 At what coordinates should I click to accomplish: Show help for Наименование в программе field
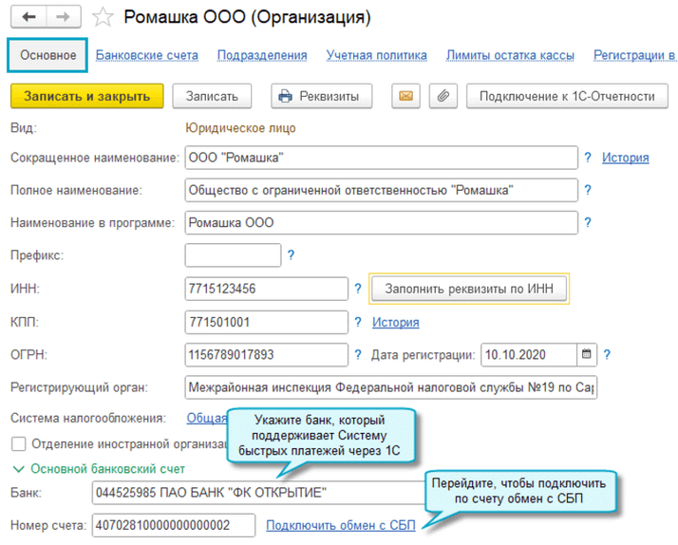[x=588, y=222]
